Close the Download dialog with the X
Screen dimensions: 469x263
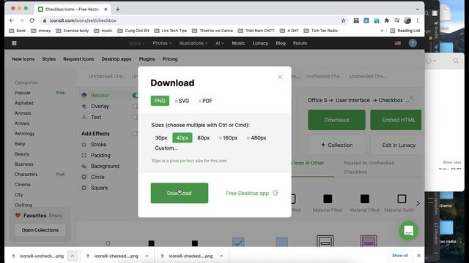click(x=280, y=77)
